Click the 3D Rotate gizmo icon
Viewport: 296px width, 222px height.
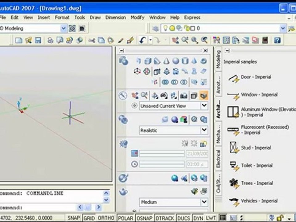pos(147,72)
